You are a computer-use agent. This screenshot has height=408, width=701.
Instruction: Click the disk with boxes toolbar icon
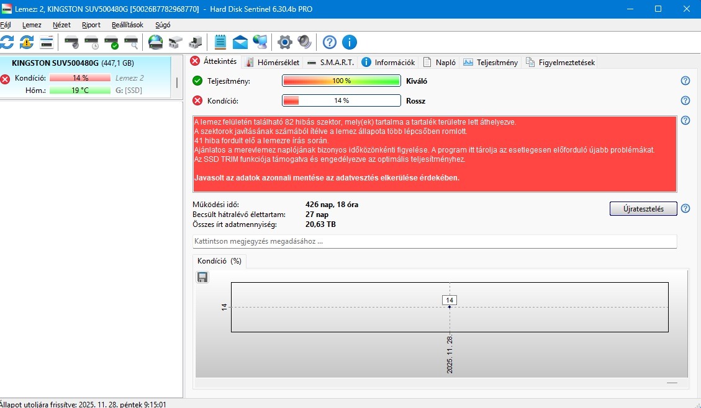coord(175,42)
